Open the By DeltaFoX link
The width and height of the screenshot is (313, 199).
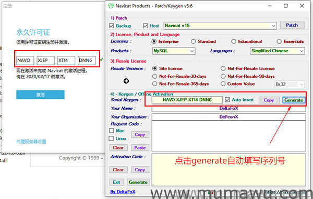coord(123,192)
